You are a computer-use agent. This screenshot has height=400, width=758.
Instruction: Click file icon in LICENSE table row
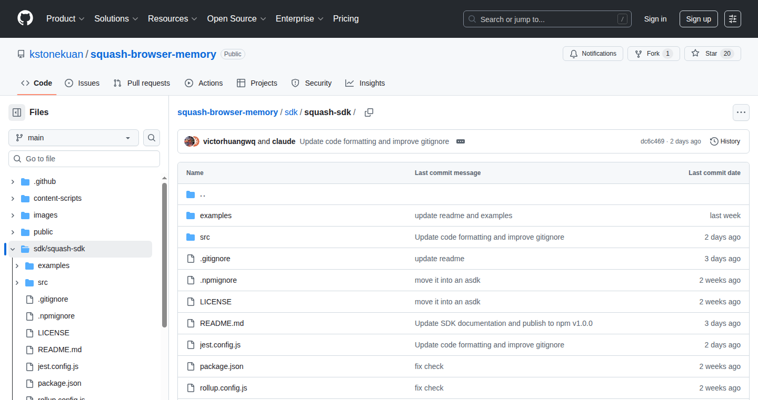pos(191,302)
